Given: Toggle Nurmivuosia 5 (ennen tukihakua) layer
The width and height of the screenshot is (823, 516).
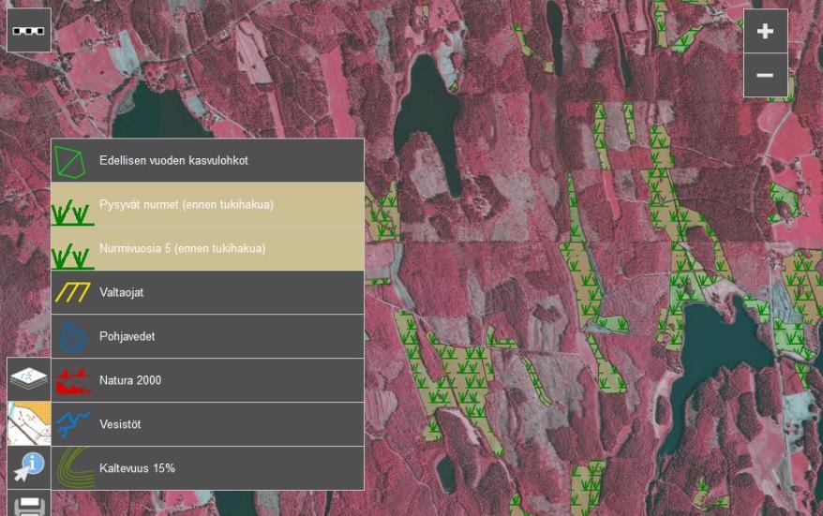Looking at the screenshot, I should pos(207,248).
